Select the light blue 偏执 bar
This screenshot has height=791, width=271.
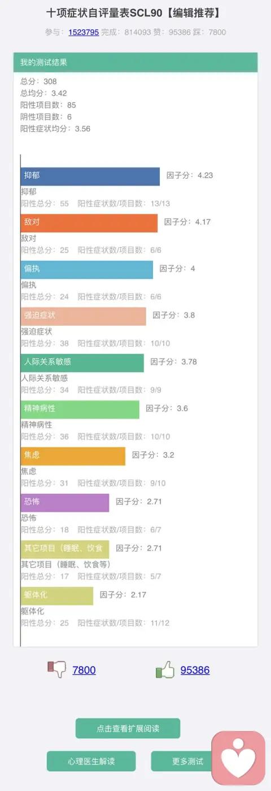coord(87,269)
